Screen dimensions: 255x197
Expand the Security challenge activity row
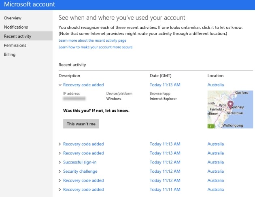[60, 172]
